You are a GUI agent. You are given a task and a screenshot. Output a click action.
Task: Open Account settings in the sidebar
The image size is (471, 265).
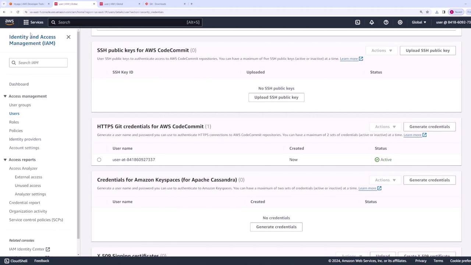(24, 148)
